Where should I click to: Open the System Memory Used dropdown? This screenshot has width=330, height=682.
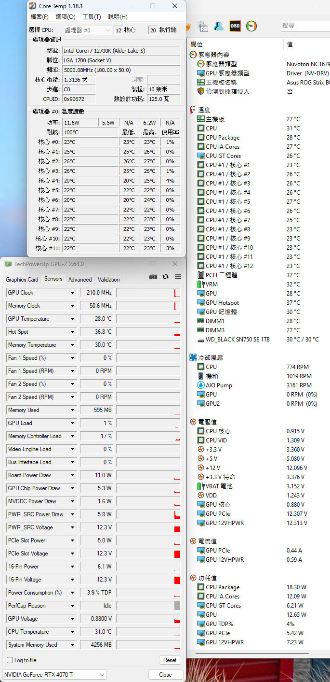(72, 645)
